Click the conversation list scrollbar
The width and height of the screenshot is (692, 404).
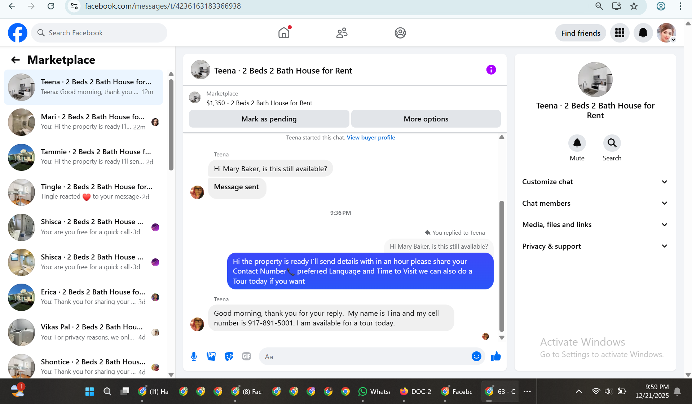171,125
